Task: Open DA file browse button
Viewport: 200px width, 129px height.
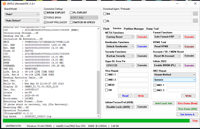Action: coord(195,14)
